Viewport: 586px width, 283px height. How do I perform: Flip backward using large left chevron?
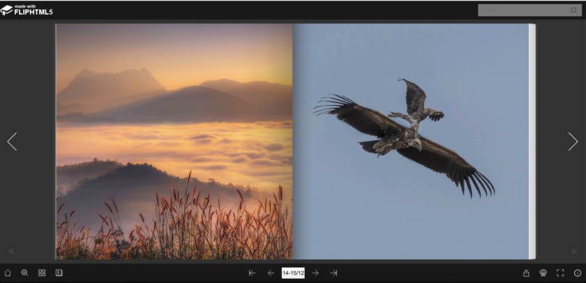pos(12,141)
